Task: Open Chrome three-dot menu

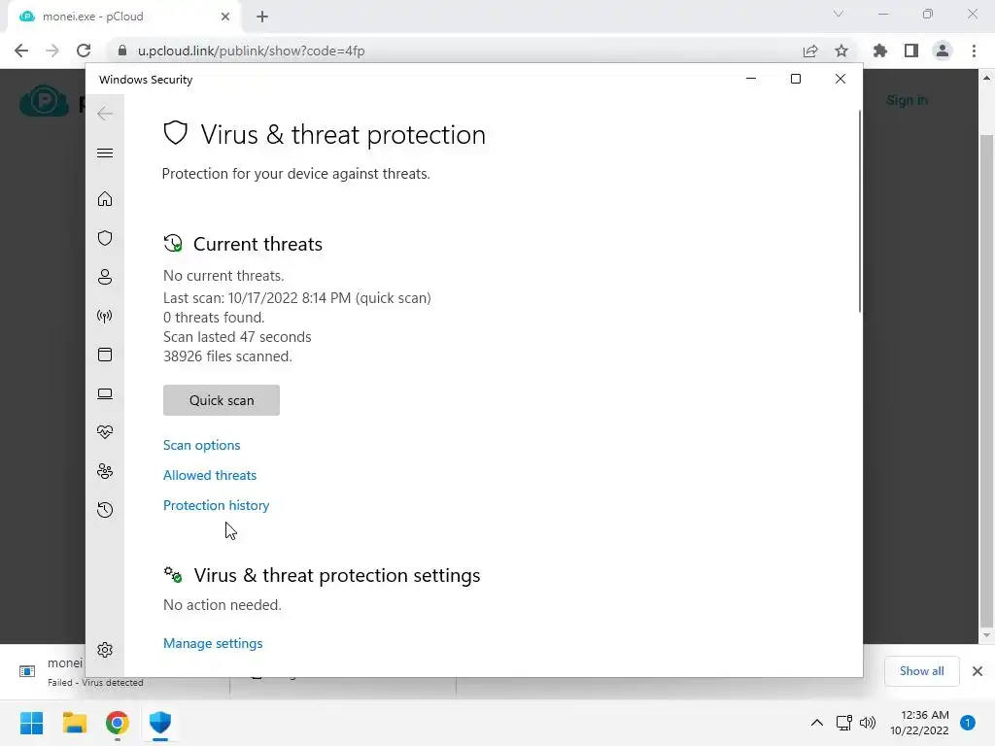Action: (x=974, y=51)
